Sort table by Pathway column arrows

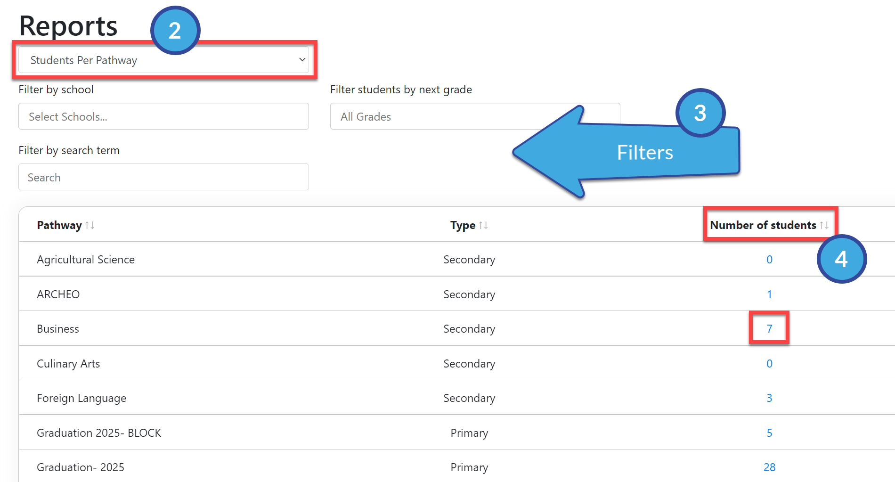pos(90,225)
